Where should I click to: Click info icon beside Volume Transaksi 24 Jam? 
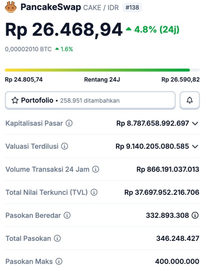(x=96, y=169)
